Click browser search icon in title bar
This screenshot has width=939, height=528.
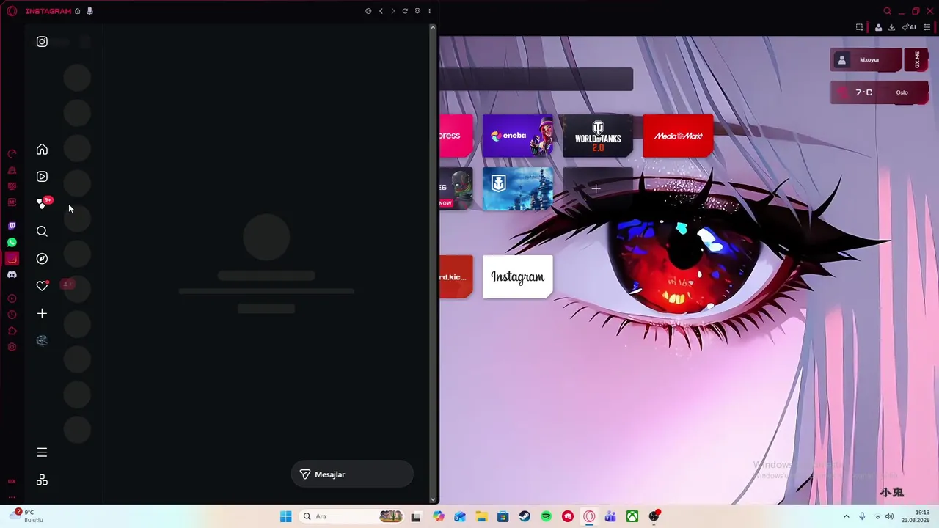click(x=887, y=11)
